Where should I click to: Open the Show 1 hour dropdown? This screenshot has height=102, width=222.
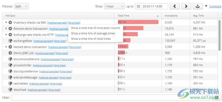pyautogui.click(x=114, y=6)
